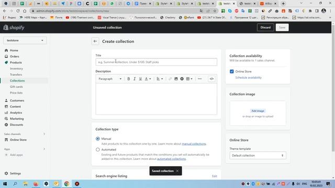Open a new browser tab
The width and height of the screenshot is (335, 188).
(x=283, y=4)
